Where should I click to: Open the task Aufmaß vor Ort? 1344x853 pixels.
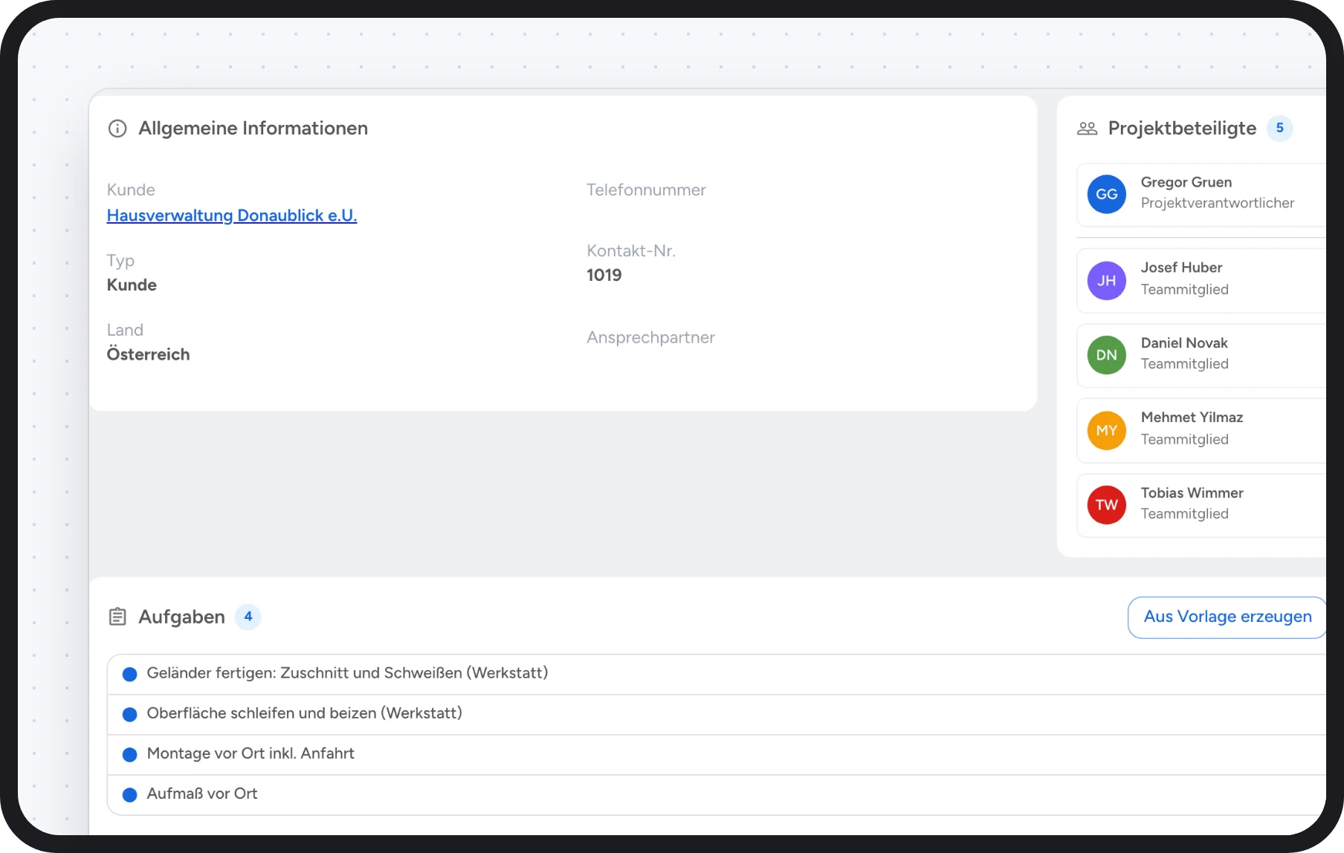[717, 794]
